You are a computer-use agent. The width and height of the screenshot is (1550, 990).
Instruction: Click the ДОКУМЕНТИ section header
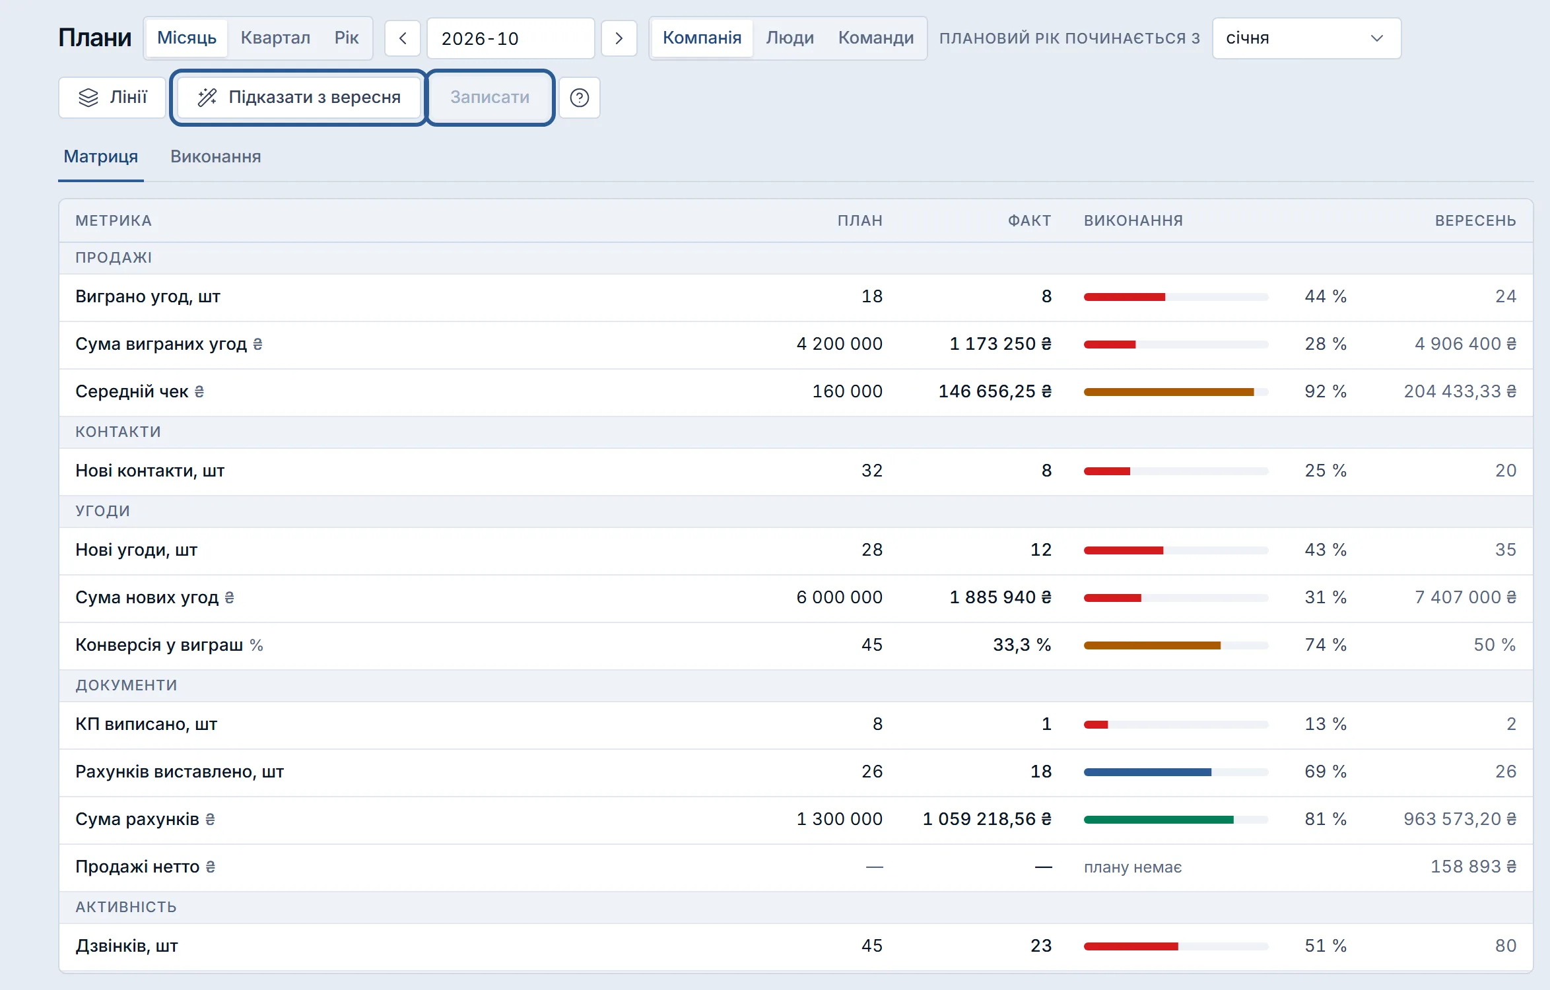pos(126,685)
